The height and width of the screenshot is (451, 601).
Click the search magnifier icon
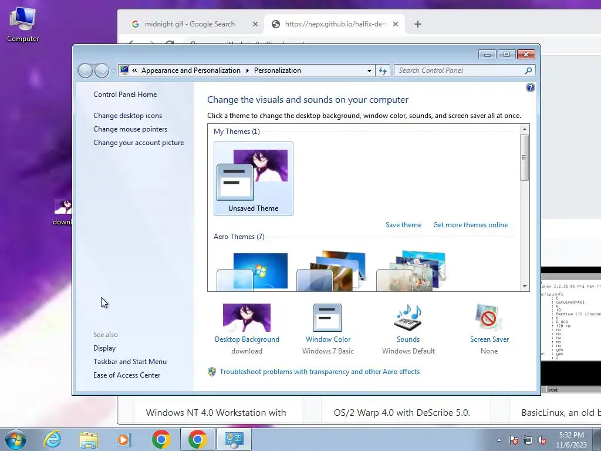(528, 70)
